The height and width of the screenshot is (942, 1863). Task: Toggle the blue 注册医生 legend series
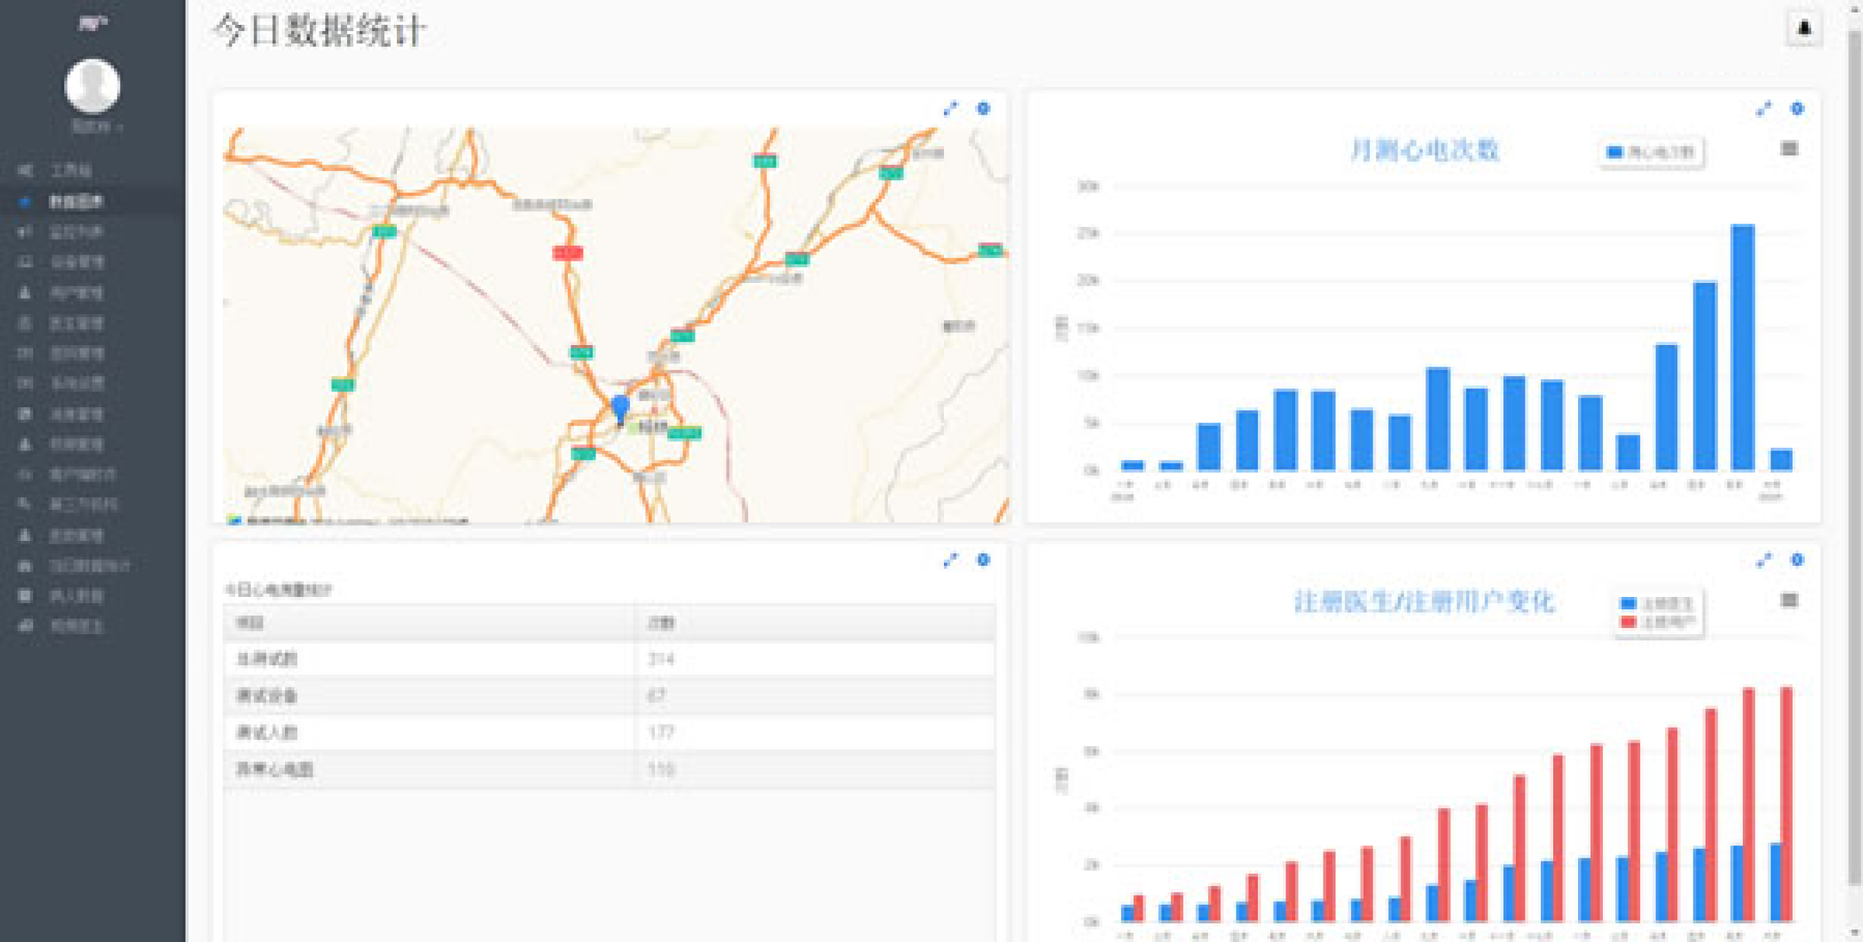(x=1657, y=603)
